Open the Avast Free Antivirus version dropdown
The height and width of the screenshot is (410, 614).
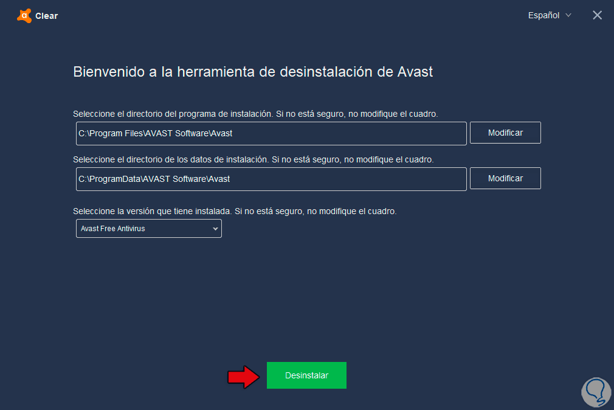coord(149,229)
